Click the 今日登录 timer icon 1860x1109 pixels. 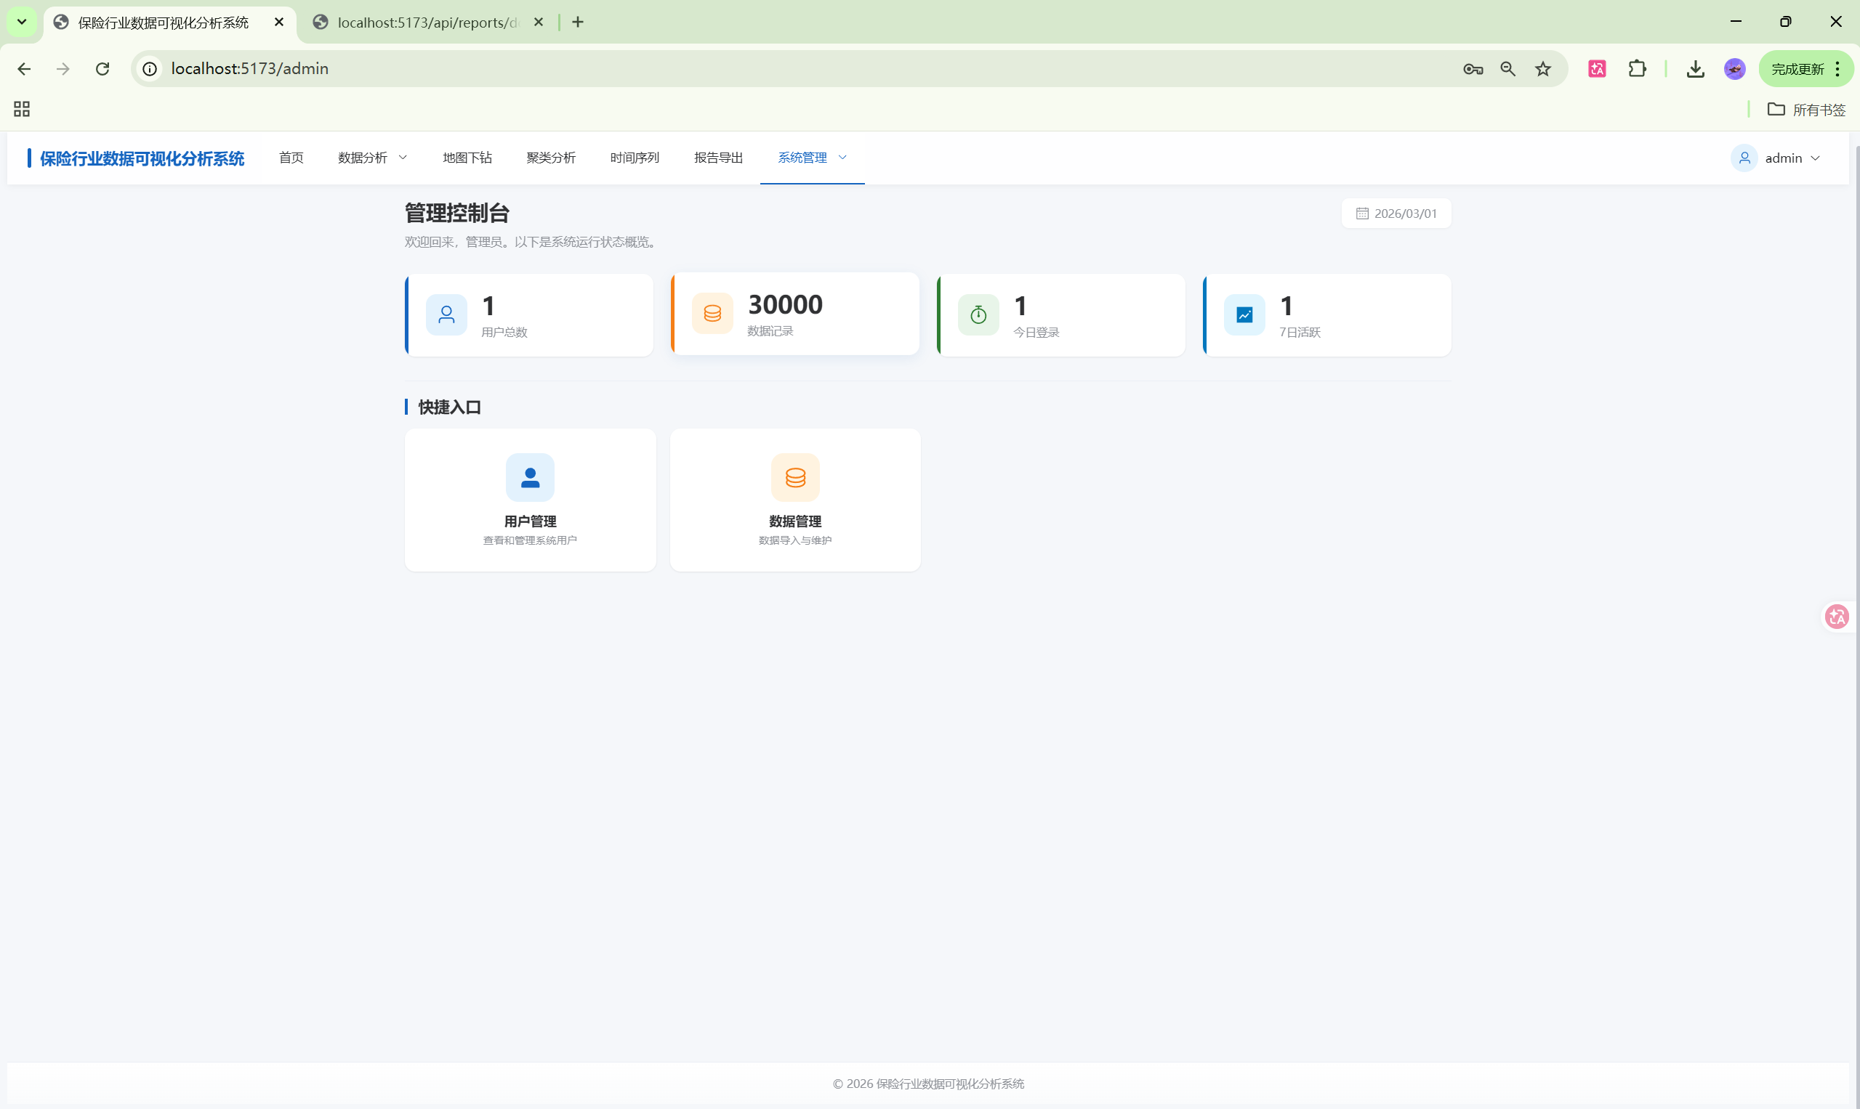click(x=978, y=314)
